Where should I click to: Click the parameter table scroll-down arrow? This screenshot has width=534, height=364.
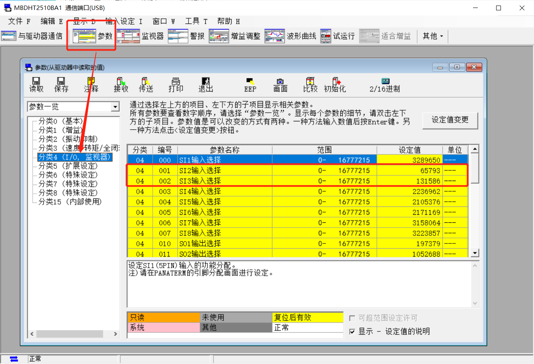click(x=475, y=253)
